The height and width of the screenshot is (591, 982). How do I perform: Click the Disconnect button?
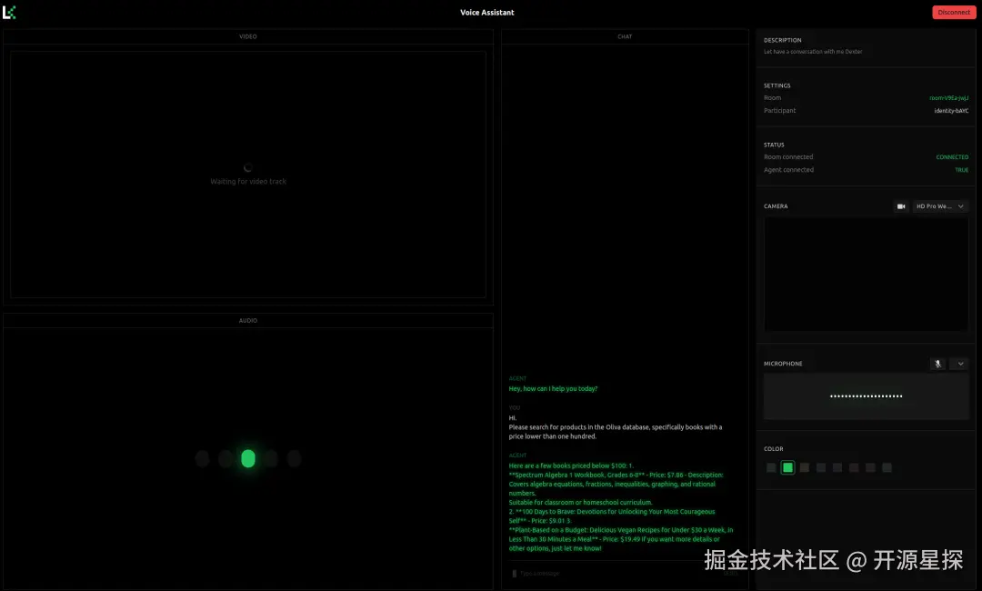[953, 12]
